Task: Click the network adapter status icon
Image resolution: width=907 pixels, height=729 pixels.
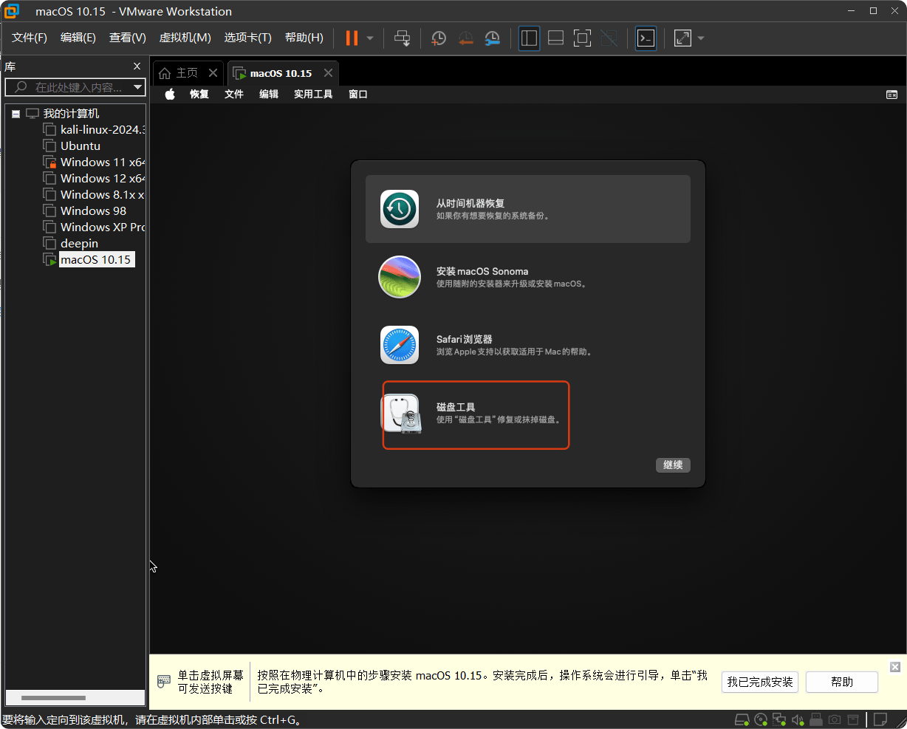Action: coord(778,719)
